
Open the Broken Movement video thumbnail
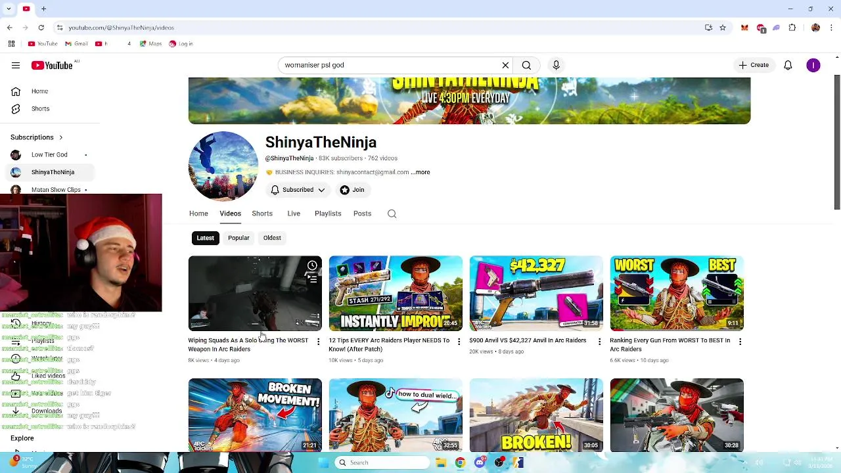click(x=255, y=415)
